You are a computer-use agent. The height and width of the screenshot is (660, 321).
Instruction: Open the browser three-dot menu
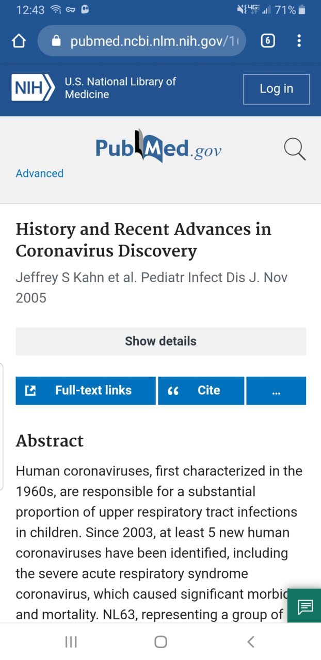pyautogui.click(x=299, y=41)
